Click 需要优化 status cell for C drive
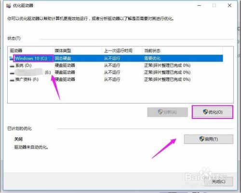 pyautogui.click(x=152, y=58)
